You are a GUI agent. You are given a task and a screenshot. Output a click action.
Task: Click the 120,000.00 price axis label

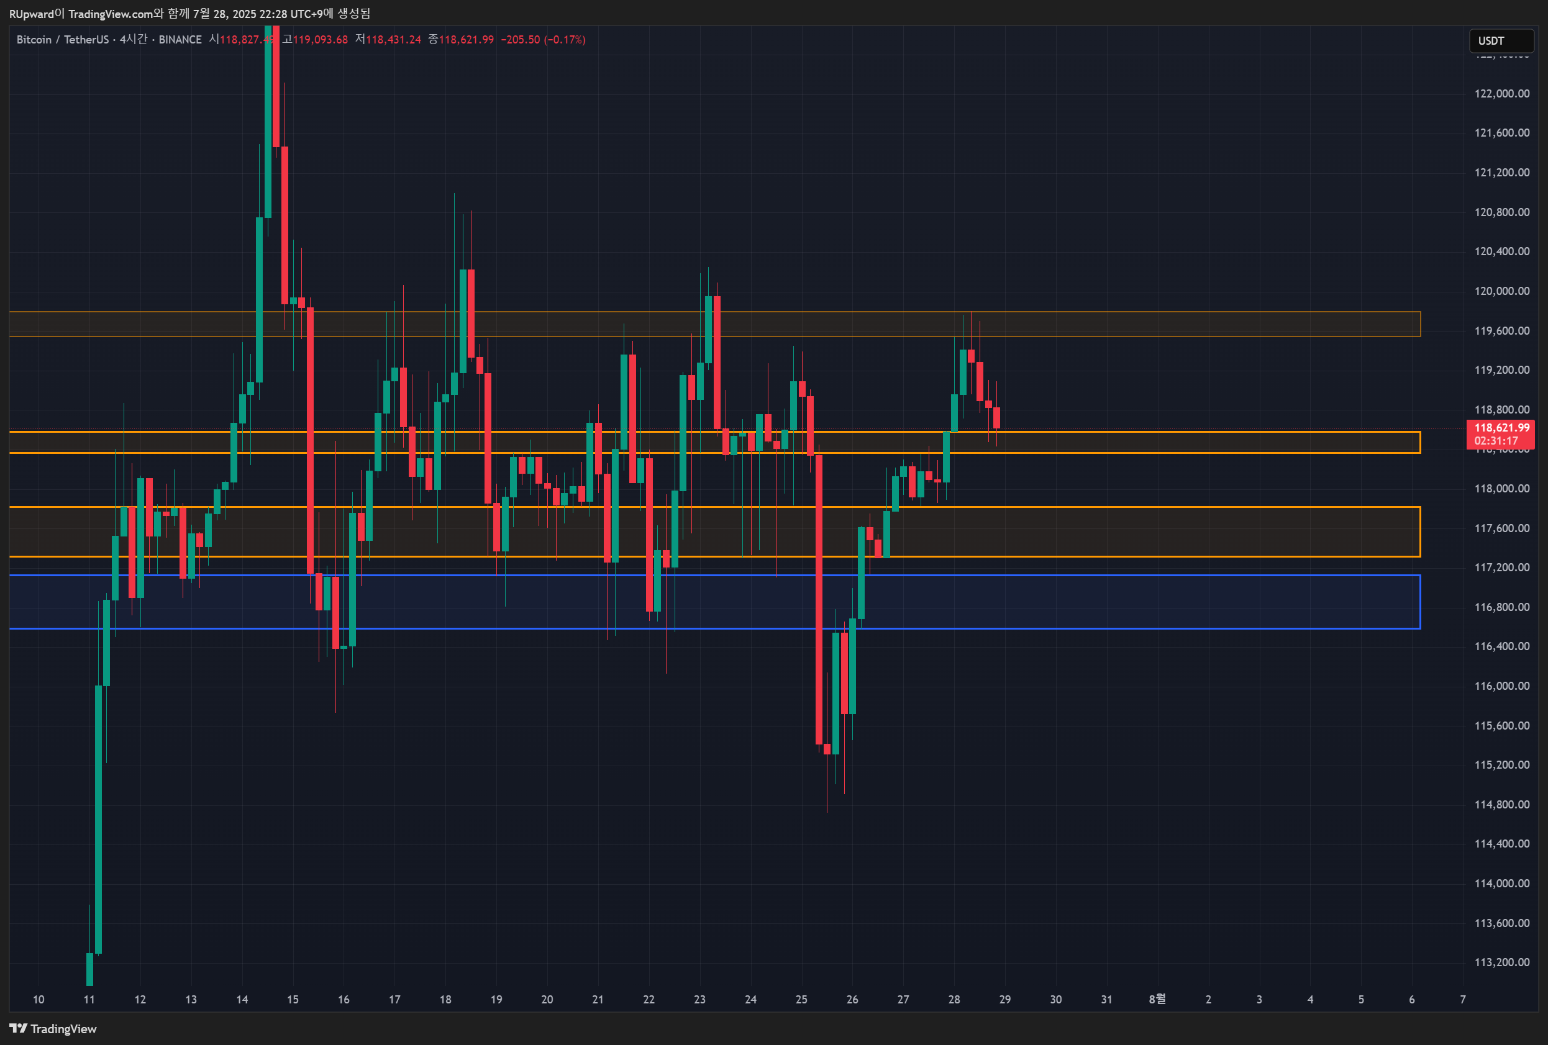(1501, 291)
